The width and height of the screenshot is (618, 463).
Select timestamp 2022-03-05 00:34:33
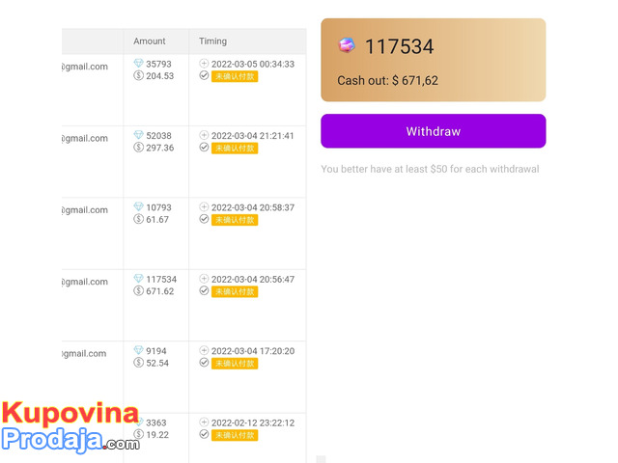tap(253, 65)
